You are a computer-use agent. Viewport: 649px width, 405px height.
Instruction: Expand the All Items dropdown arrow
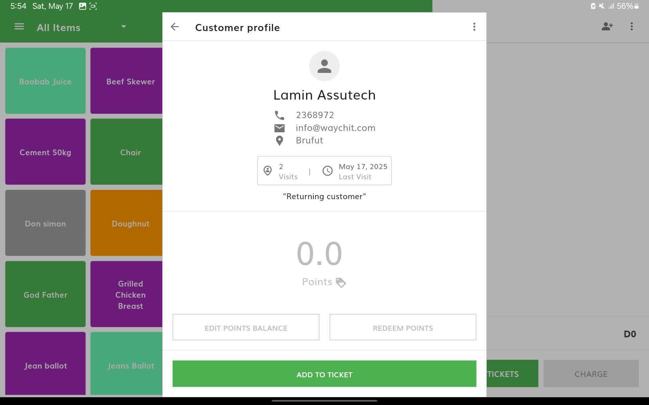click(124, 27)
